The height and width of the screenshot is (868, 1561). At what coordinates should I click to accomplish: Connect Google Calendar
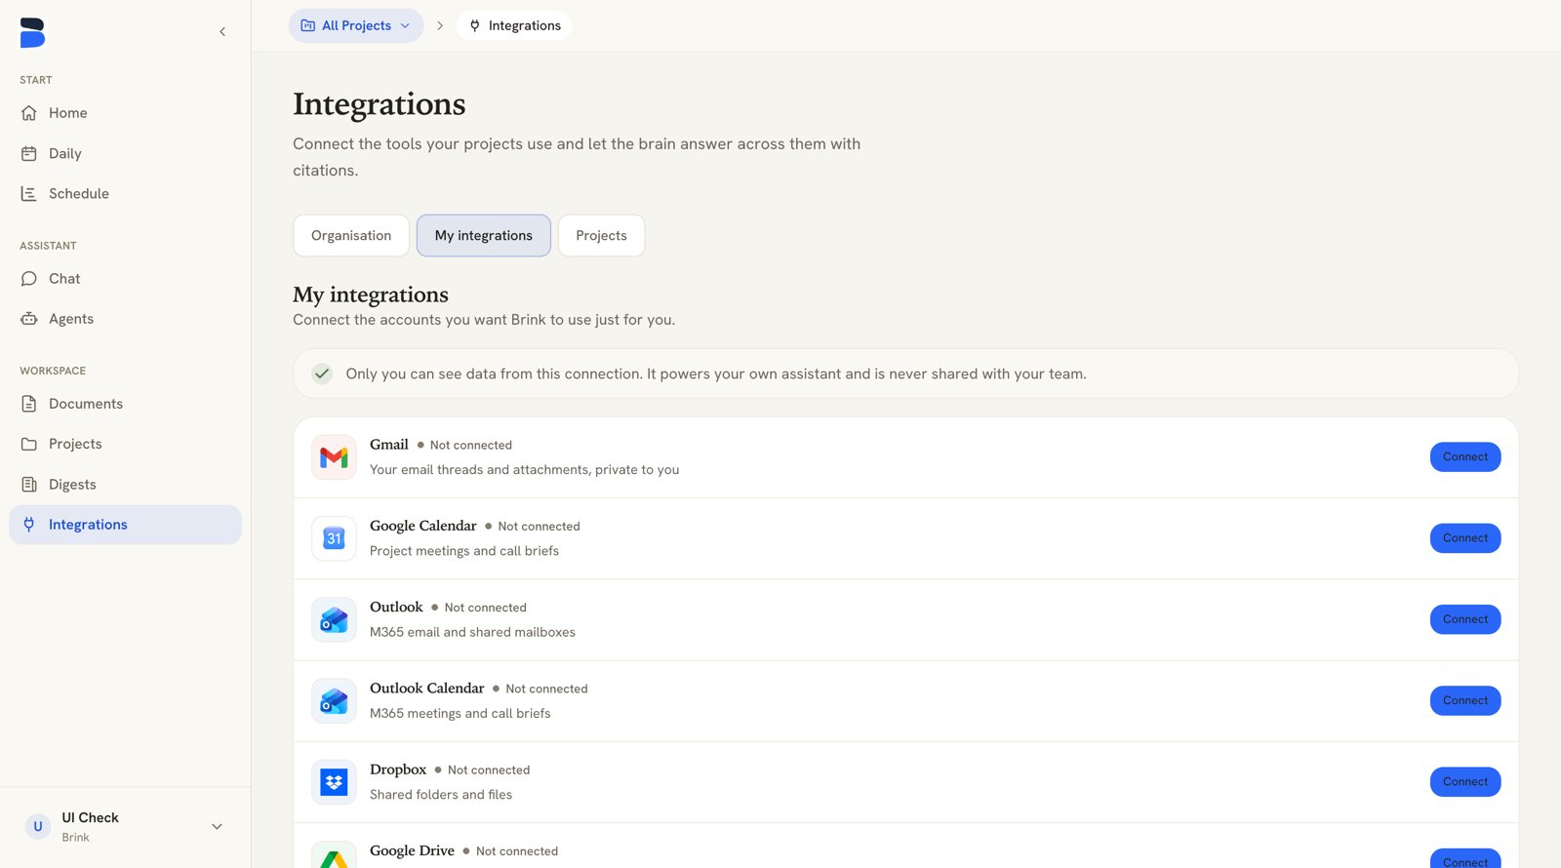[1465, 538]
